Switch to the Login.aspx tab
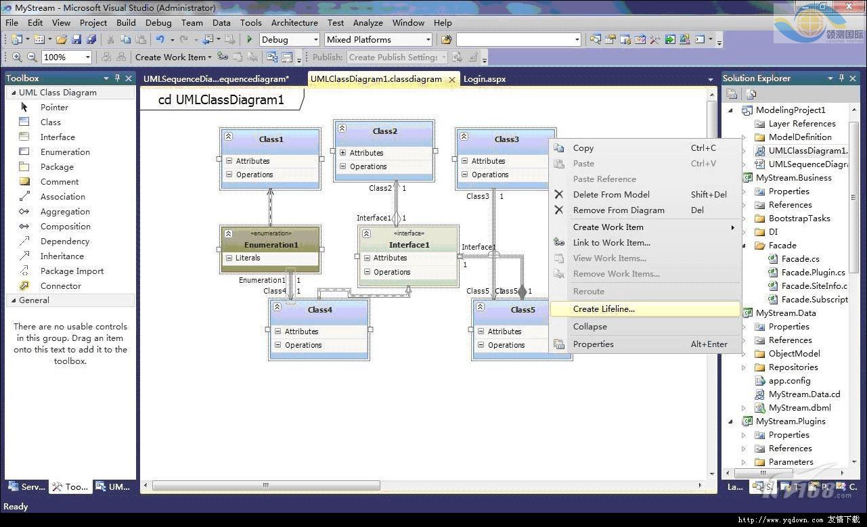The width and height of the screenshot is (867, 527). click(x=484, y=79)
